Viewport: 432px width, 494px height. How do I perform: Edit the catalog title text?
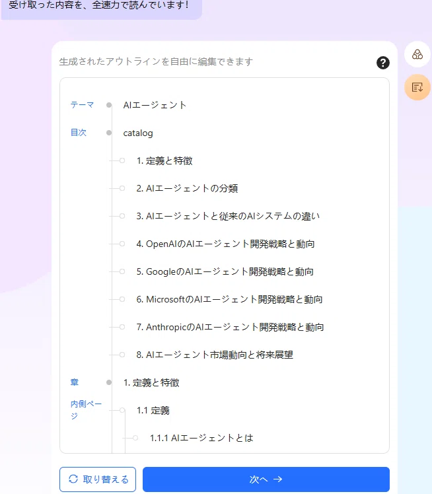(138, 133)
